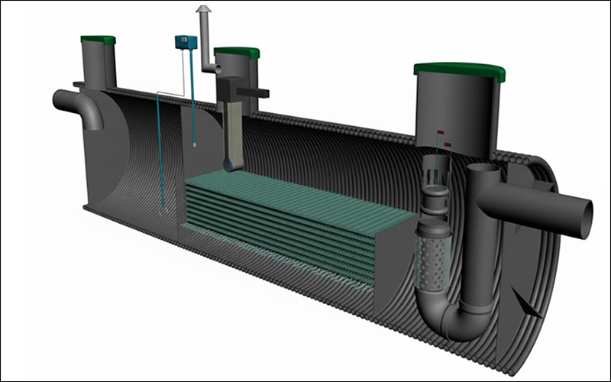This screenshot has height=382, width=611.
Task: Click the lower red marker in the right shaft
Action: (x=448, y=144)
